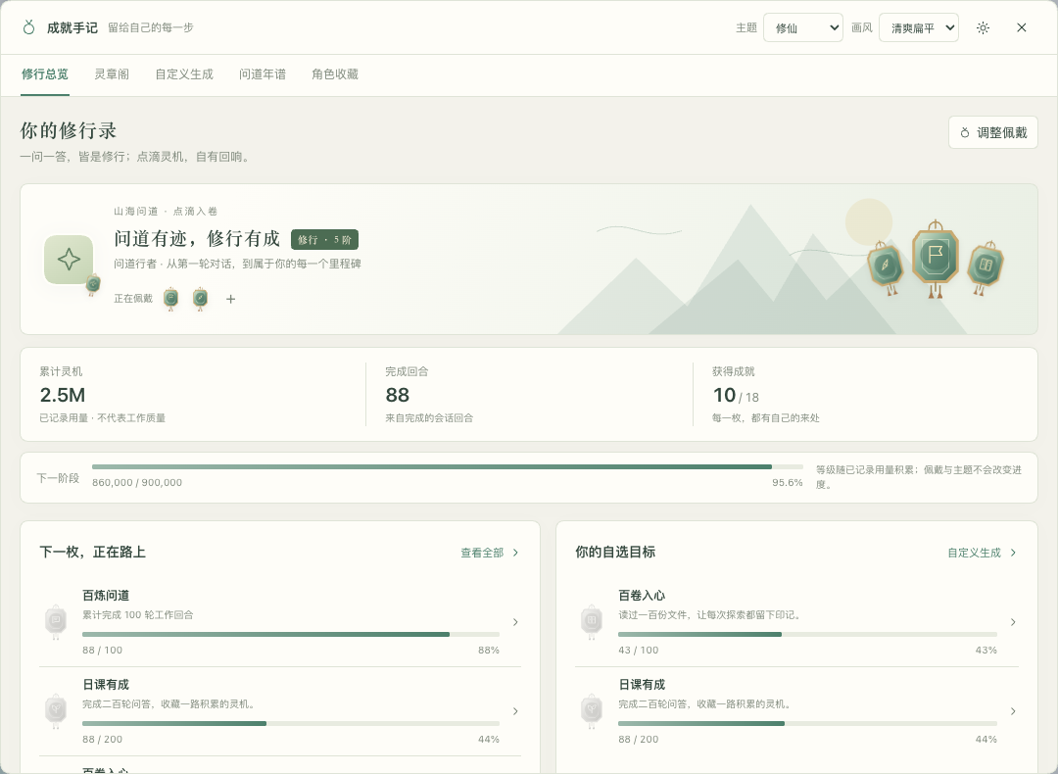1058x774 pixels.
Task: Click first worn badge next to 正在佩戴
Action: (x=170, y=298)
